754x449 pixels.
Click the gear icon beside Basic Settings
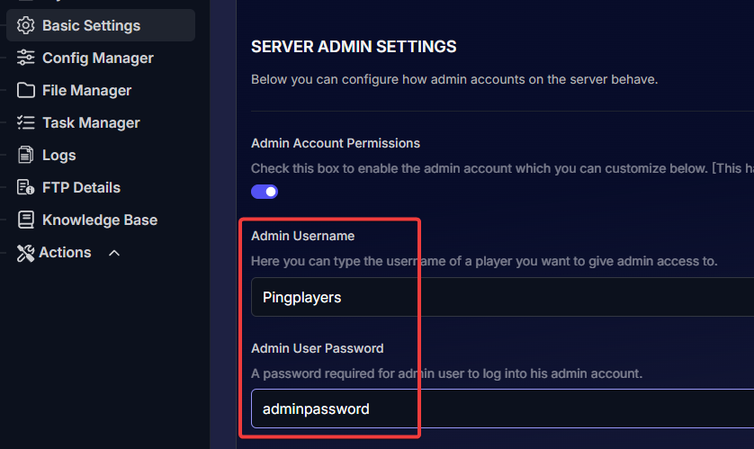26,25
